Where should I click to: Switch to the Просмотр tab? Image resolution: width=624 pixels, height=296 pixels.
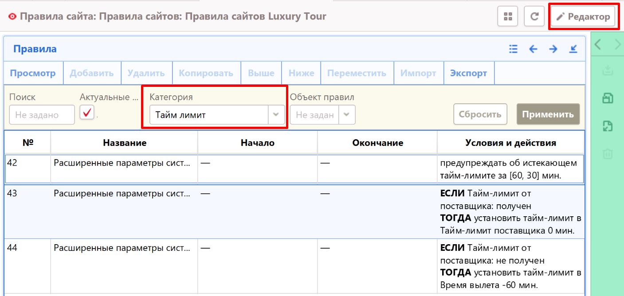pyautogui.click(x=33, y=73)
